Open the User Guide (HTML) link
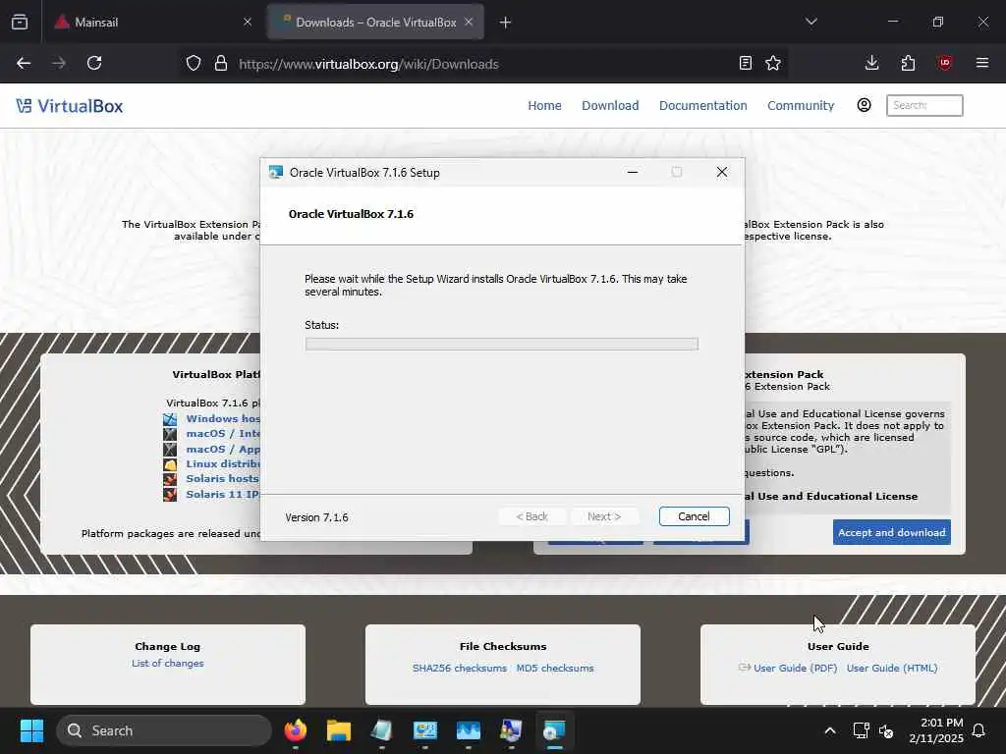 click(892, 668)
